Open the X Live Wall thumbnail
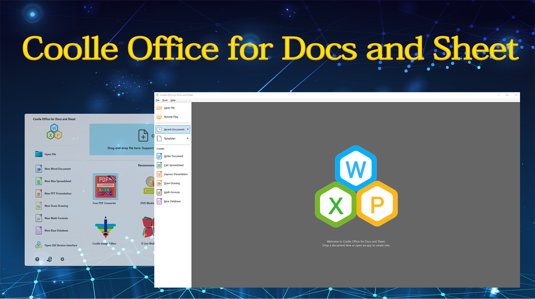 point(148,228)
